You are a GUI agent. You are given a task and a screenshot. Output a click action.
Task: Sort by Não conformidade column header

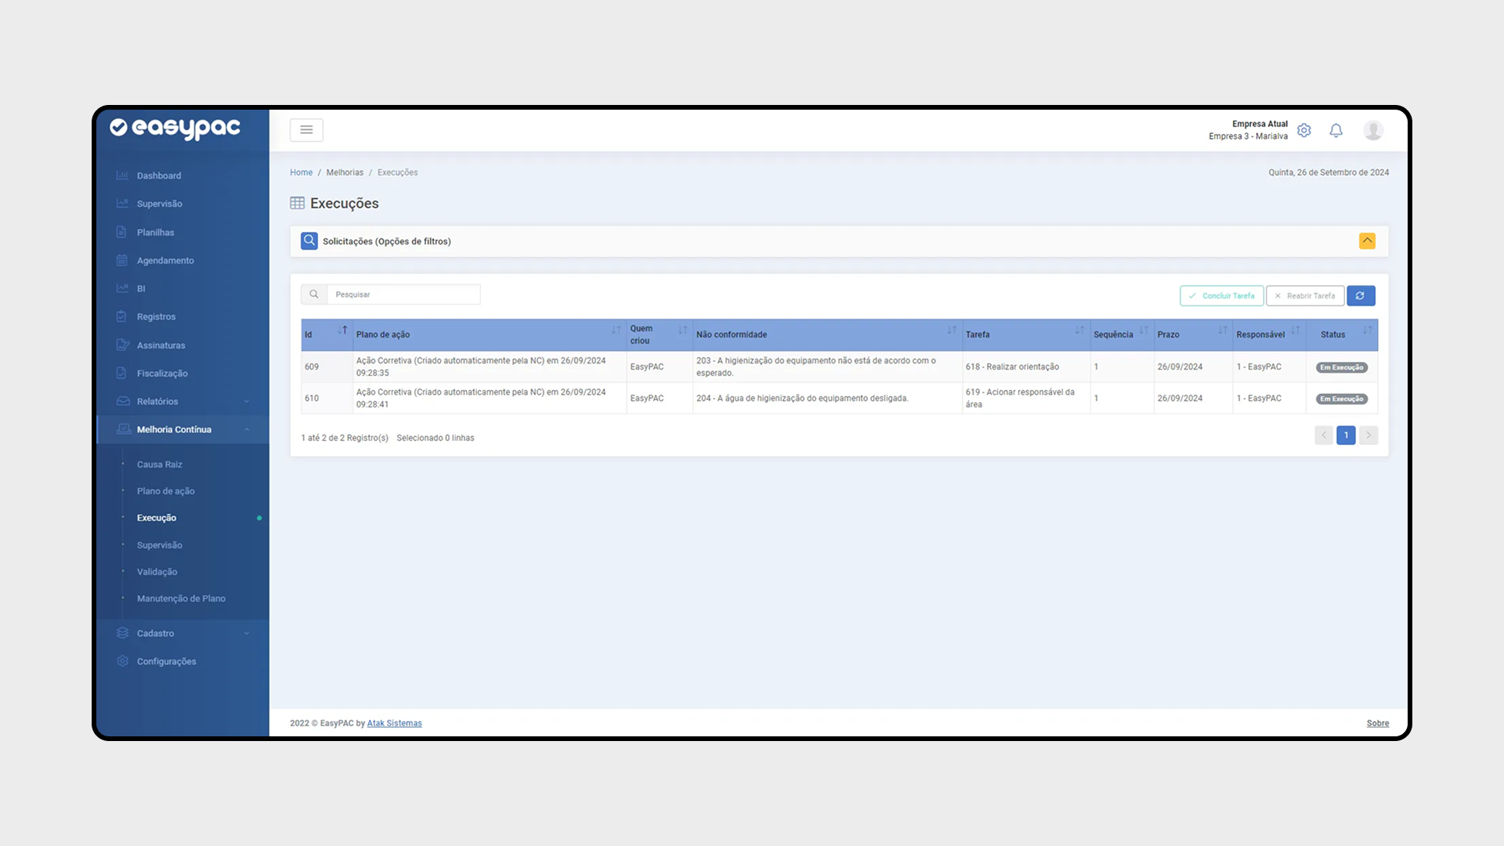[x=827, y=334]
